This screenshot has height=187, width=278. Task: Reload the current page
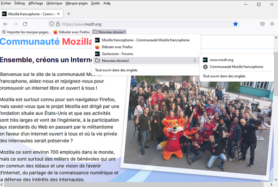25,24
